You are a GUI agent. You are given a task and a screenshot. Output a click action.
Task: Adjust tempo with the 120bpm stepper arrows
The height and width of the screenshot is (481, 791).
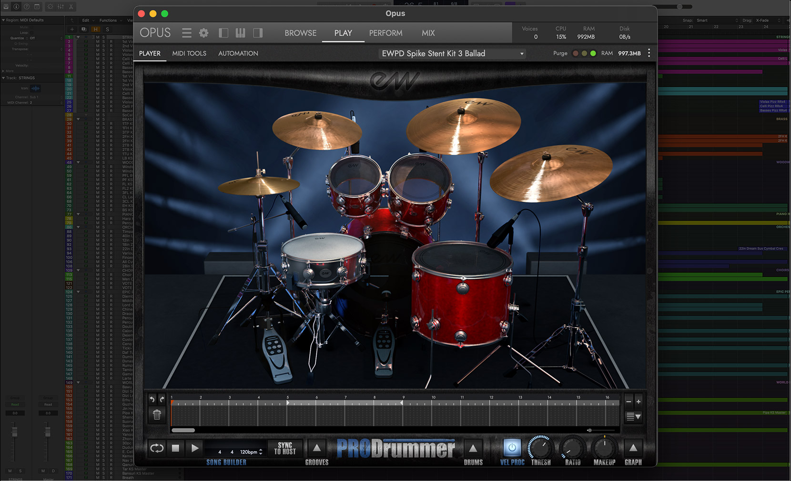click(261, 452)
